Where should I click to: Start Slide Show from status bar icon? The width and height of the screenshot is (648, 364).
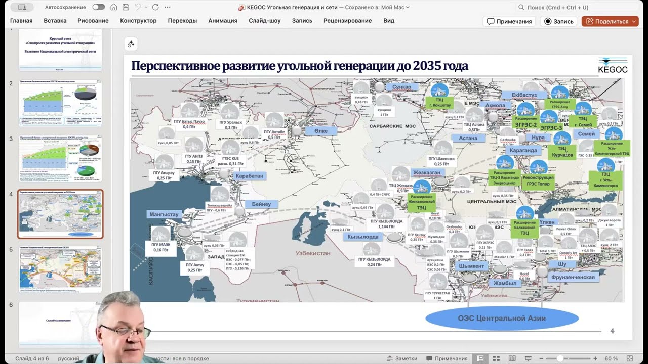(528, 358)
